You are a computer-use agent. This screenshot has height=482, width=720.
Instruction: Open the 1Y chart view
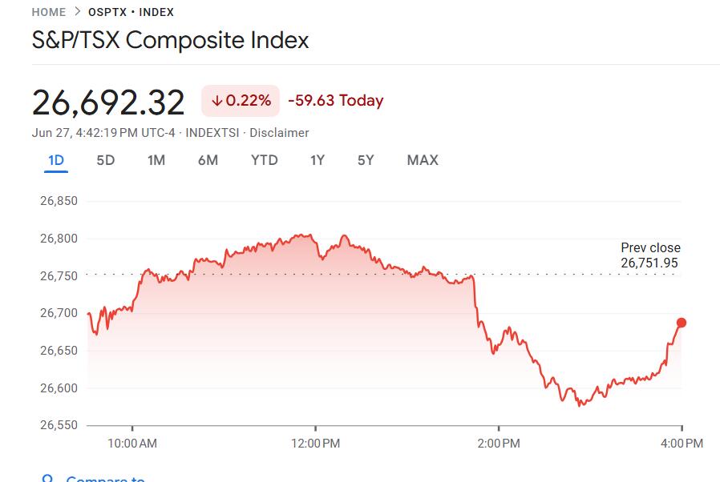click(x=318, y=160)
